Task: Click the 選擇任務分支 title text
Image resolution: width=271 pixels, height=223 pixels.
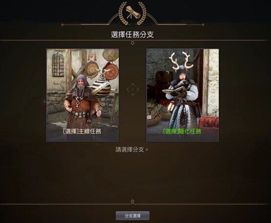Action: tap(133, 35)
